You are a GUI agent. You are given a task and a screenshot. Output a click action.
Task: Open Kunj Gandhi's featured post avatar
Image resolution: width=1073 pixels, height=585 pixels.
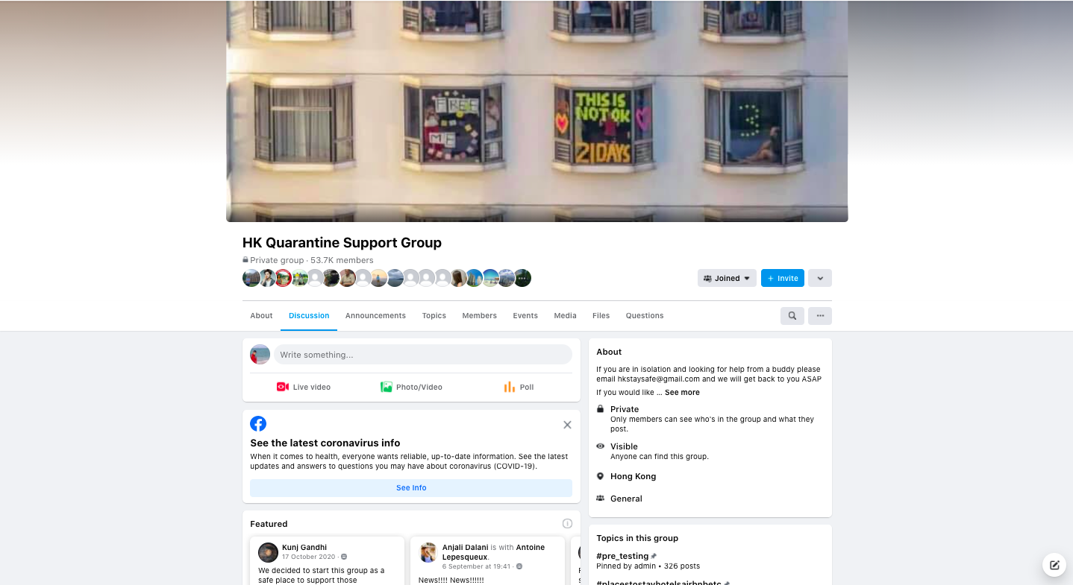(x=268, y=552)
